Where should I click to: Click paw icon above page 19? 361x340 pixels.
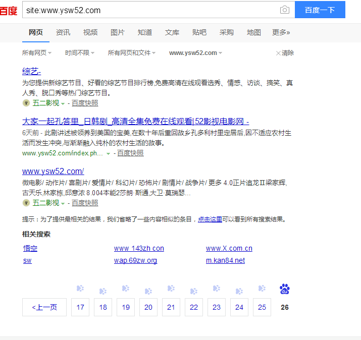point(126,288)
